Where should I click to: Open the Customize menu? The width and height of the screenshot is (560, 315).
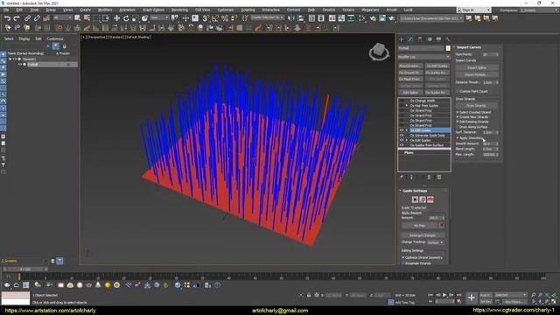tap(226, 10)
